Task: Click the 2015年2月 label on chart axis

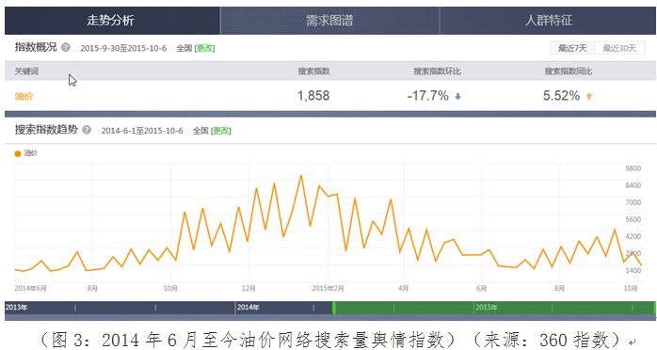Action: tap(328, 289)
